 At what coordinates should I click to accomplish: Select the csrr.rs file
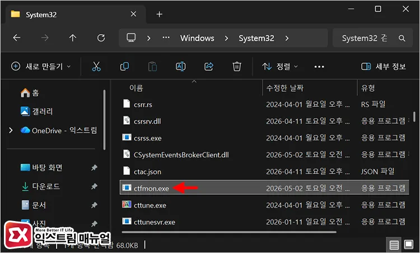pos(264,104)
